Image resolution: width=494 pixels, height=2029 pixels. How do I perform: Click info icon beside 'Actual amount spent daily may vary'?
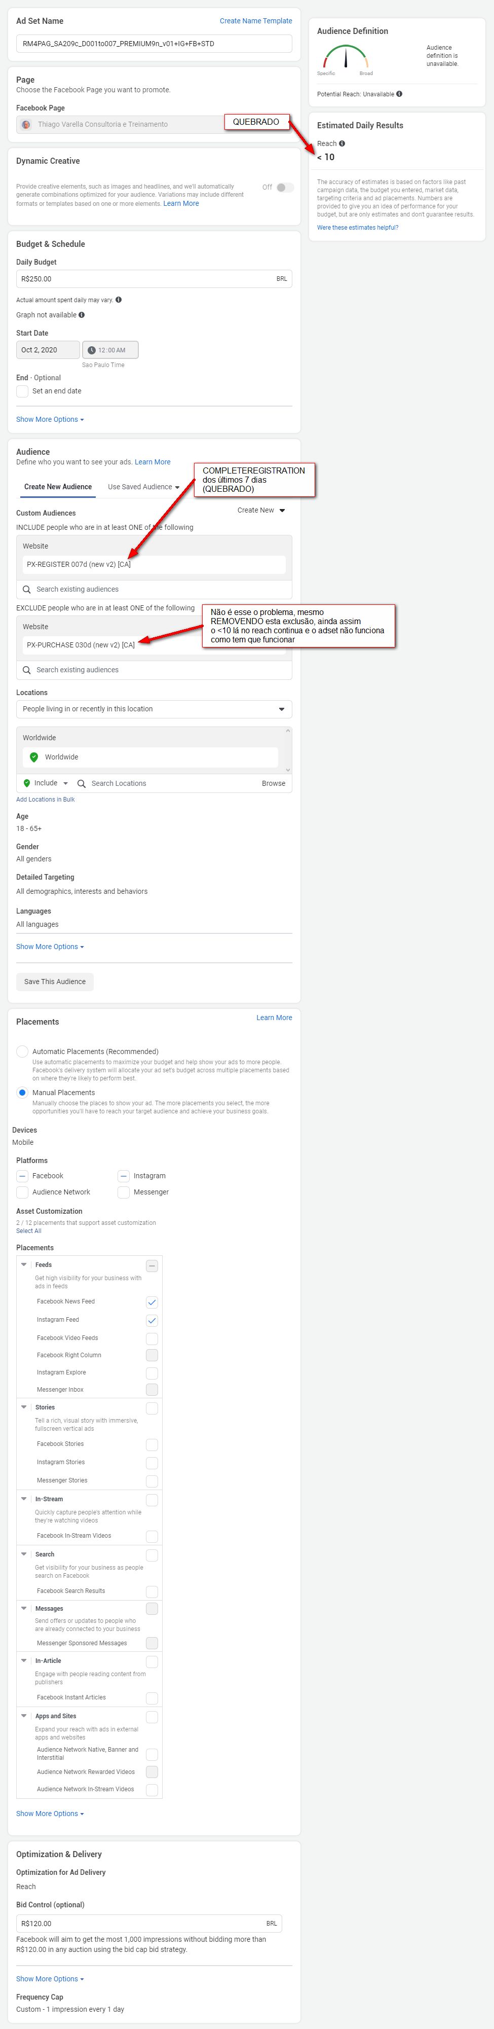(119, 300)
